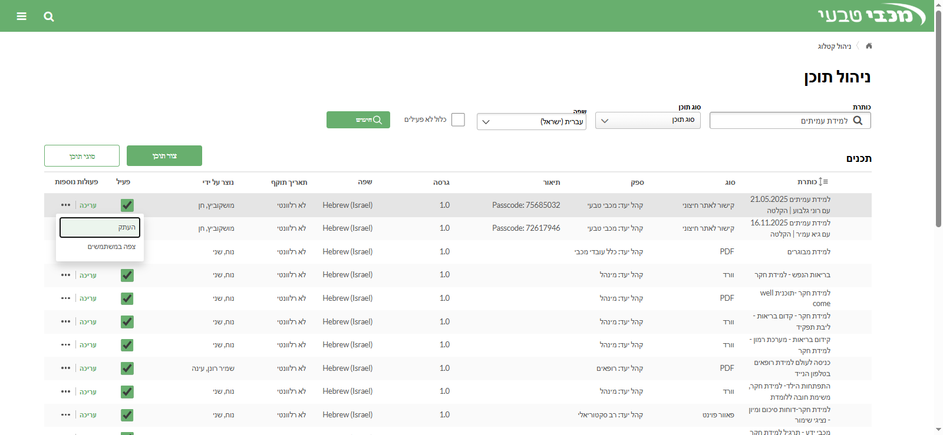Viewport: 943px width, 435px height.
Task: Click the scrollbar up arrow at the top
Action: [938, 4]
